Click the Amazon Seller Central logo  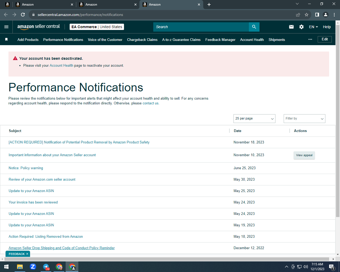point(39,27)
